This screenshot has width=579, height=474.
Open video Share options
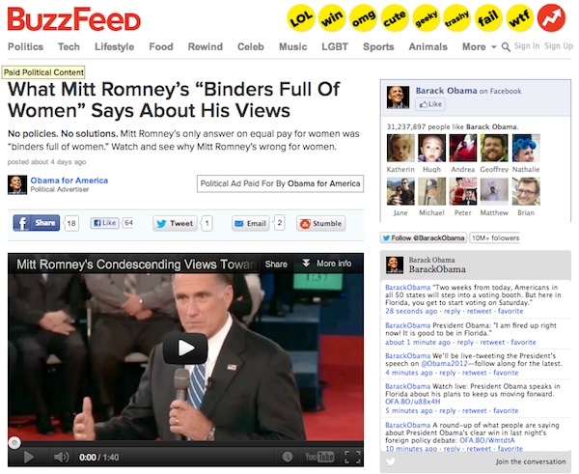276,264
